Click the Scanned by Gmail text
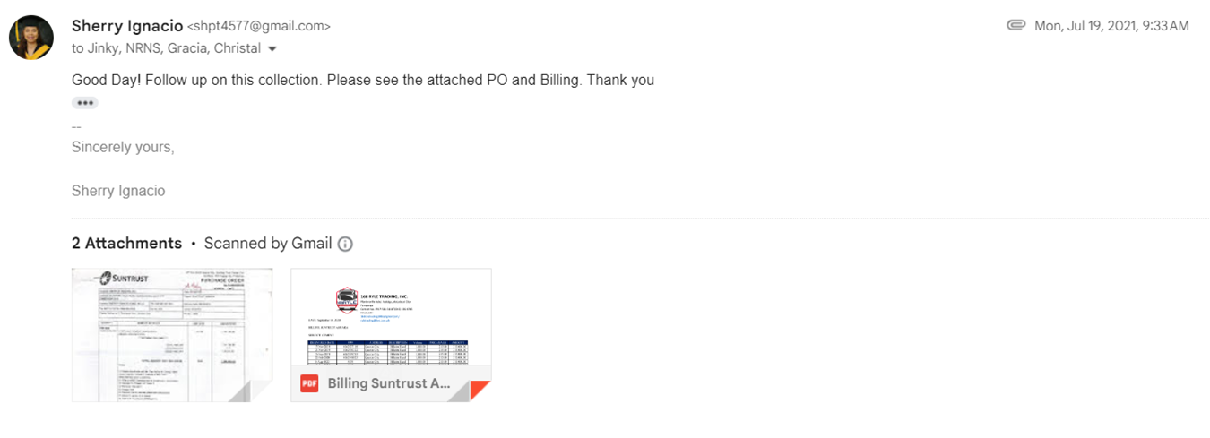1210x438 pixels. (268, 244)
